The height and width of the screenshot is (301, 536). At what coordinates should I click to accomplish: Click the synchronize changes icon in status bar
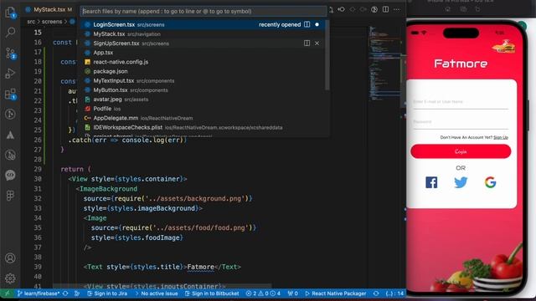coord(65,293)
